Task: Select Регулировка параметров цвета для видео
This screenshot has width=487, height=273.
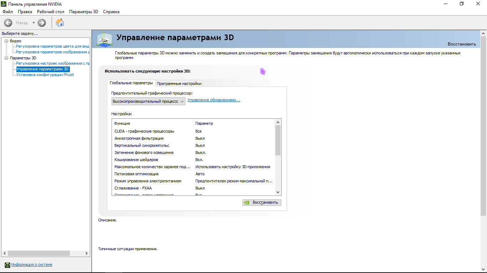Action: click(x=52, y=46)
